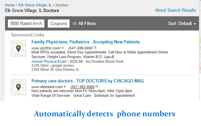Toggle the Coupons filter
Viewport: 201px width, 126px height.
pos(59,24)
